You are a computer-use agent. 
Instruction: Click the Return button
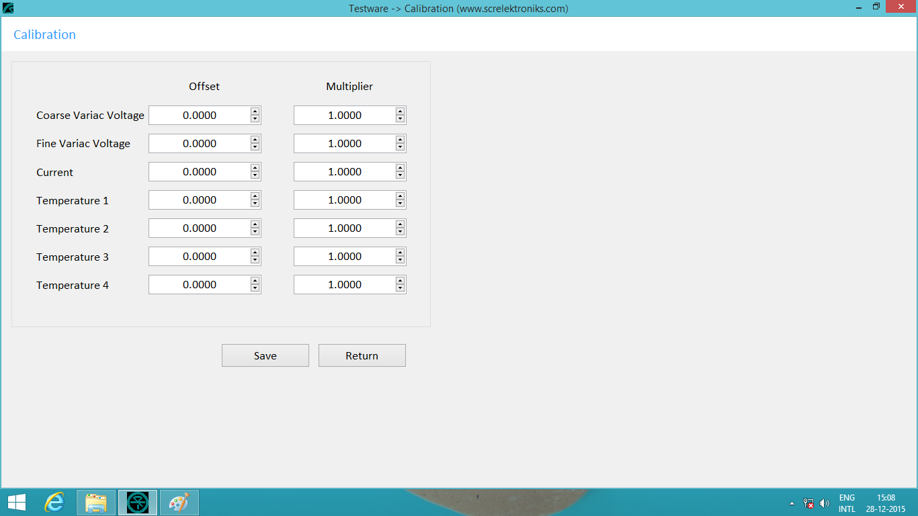tap(362, 355)
